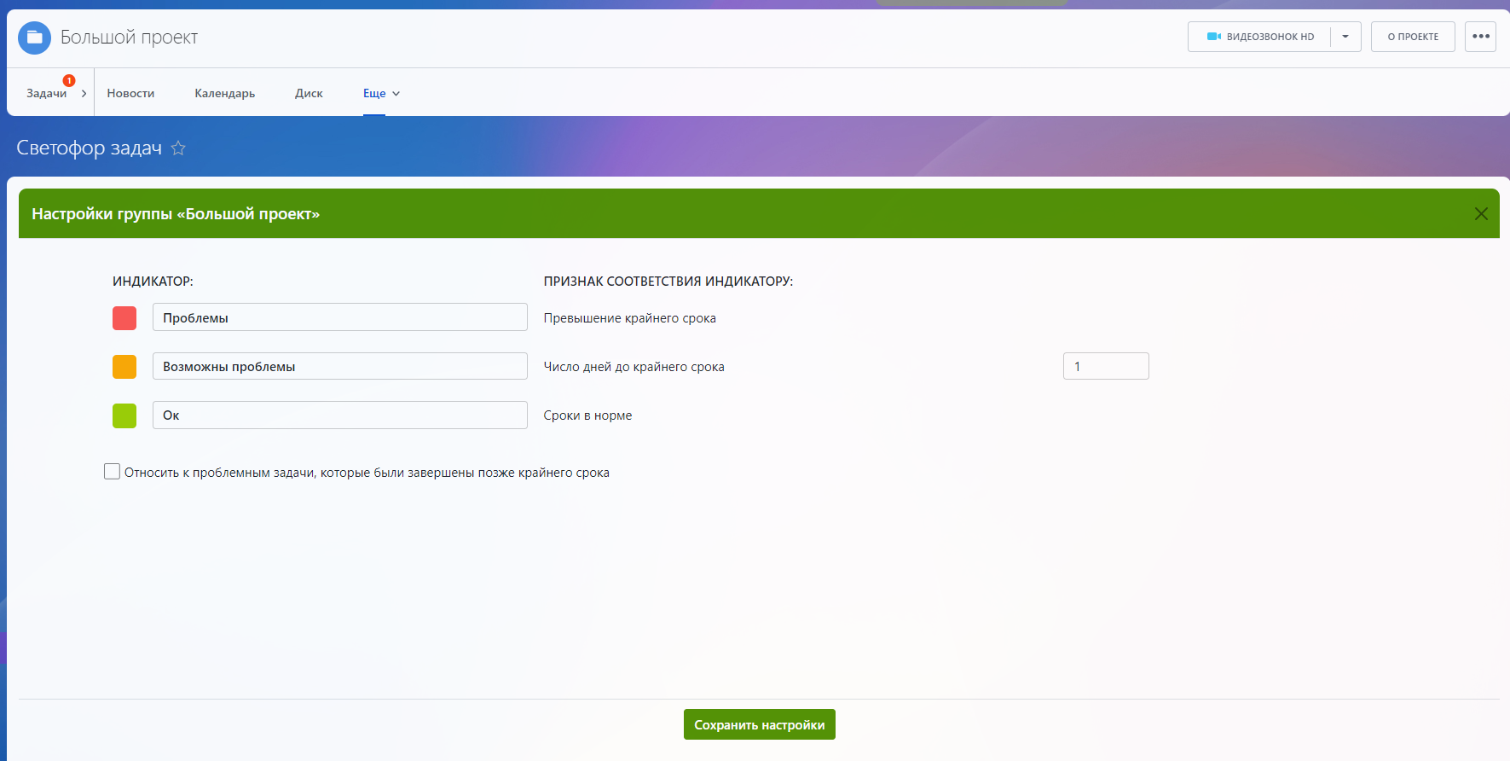Edit the Возможны проблемы indicator name field

[340, 366]
